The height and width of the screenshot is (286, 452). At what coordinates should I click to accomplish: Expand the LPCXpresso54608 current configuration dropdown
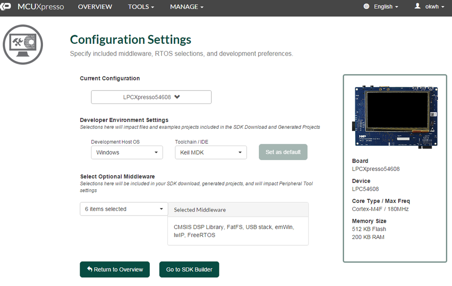click(151, 97)
